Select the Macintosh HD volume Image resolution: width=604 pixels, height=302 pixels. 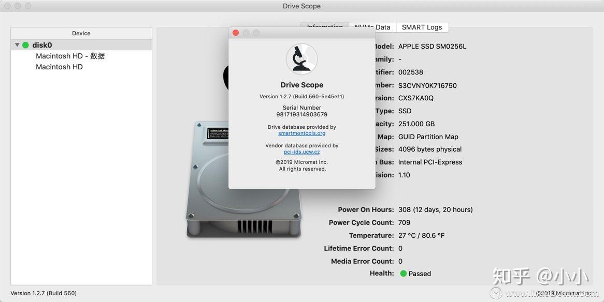(59, 67)
